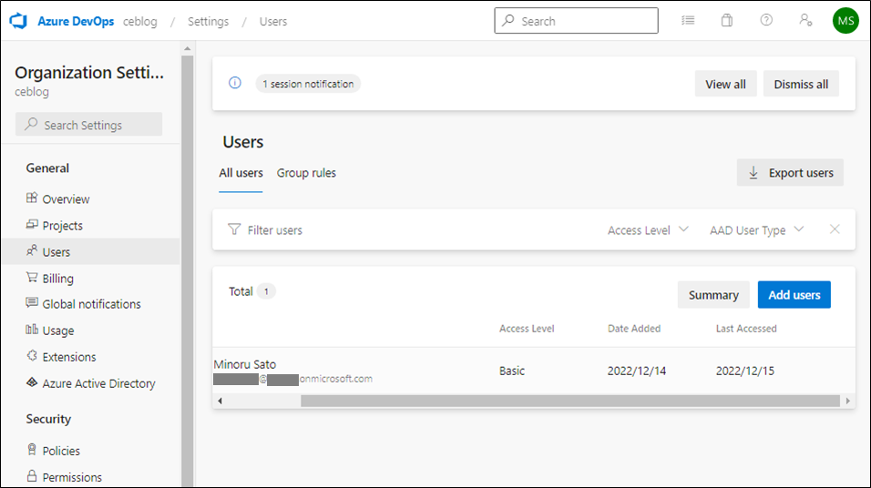The image size is (871, 488).
Task: Sort by the Last Accessed column header
Action: point(746,329)
